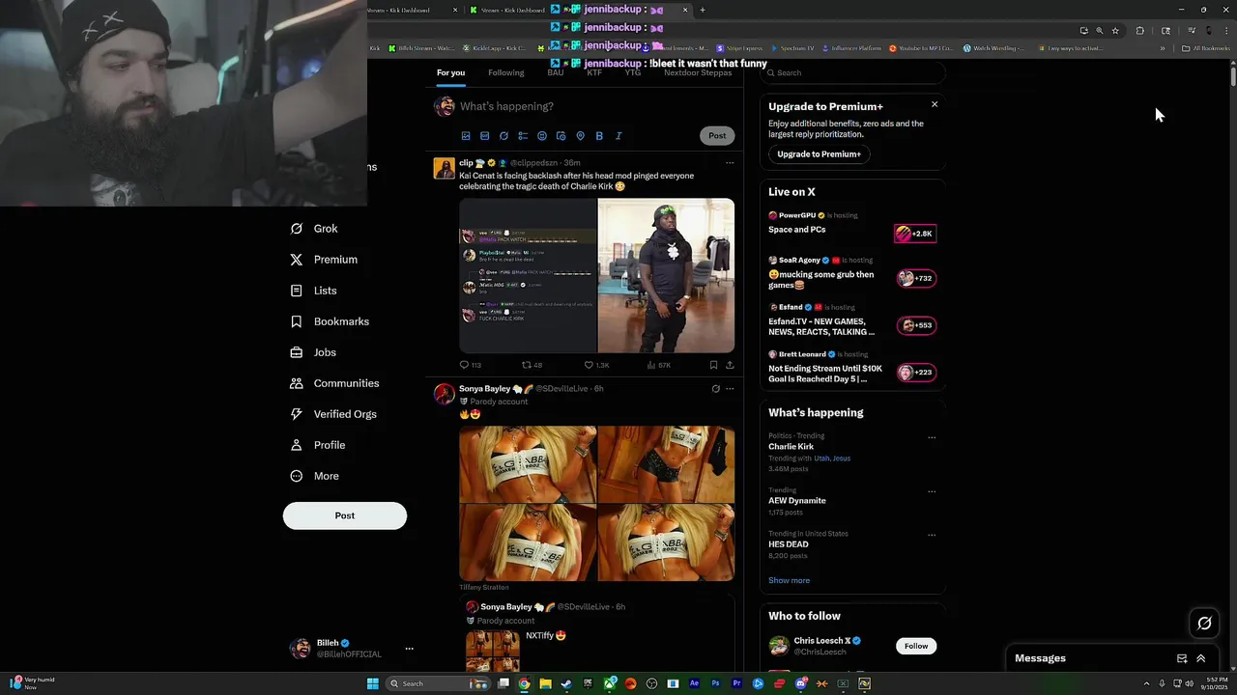The width and height of the screenshot is (1237, 695).
Task: Expand the Messages drawer
Action: pos(1201,658)
